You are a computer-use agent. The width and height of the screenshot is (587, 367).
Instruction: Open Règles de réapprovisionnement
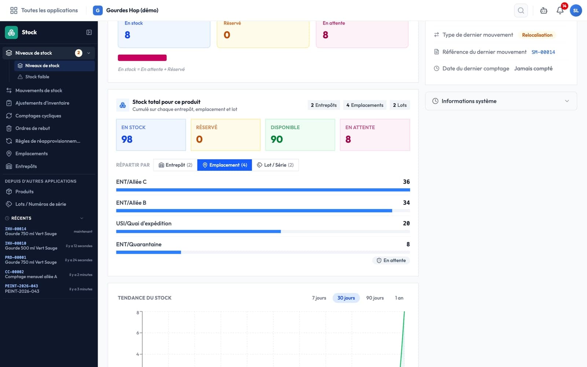pos(49,141)
